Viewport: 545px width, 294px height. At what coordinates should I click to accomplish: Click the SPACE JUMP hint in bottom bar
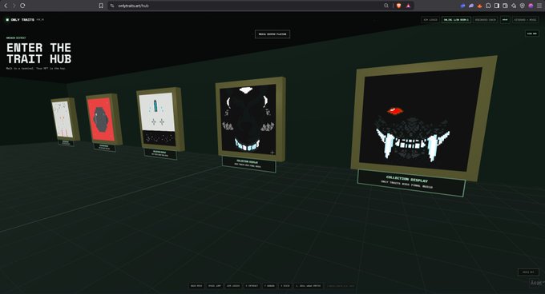tap(215, 286)
